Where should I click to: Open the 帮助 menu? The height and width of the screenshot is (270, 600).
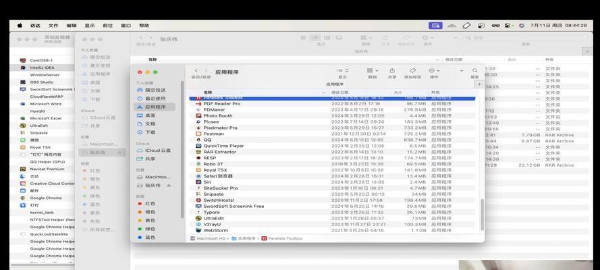click(x=144, y=26)
